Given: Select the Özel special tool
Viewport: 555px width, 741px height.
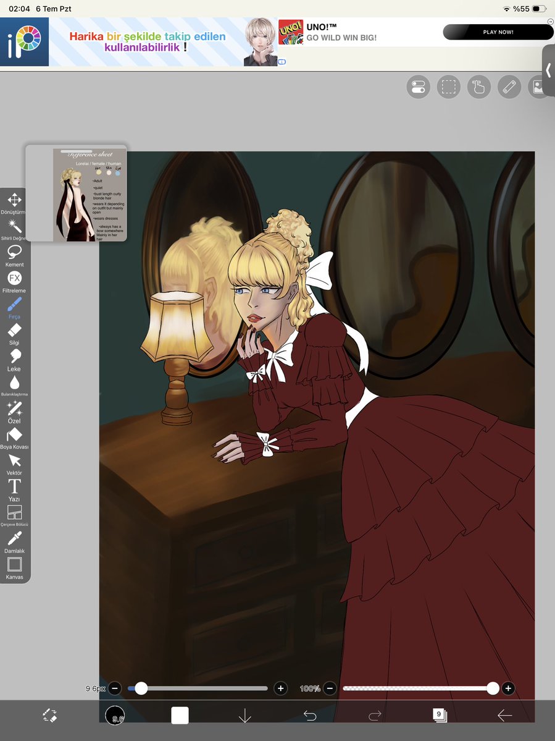Looking at the screenshot, I should [x=14, y=412].
